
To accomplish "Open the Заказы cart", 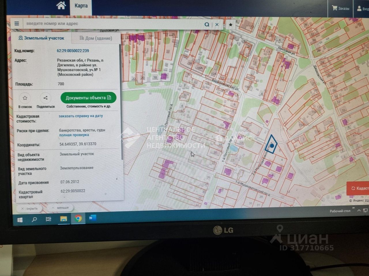I will [340, 8].
